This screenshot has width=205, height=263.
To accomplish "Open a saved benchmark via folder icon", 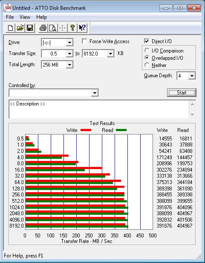I will pyautogui.click(x=20, y=28).
